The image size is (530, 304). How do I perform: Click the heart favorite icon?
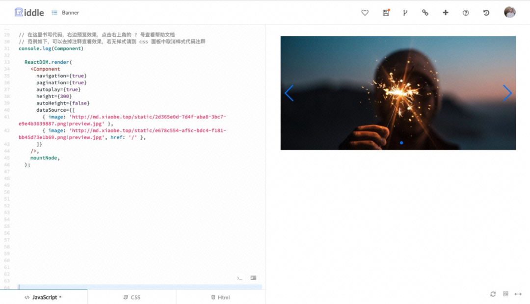[365, 13]
